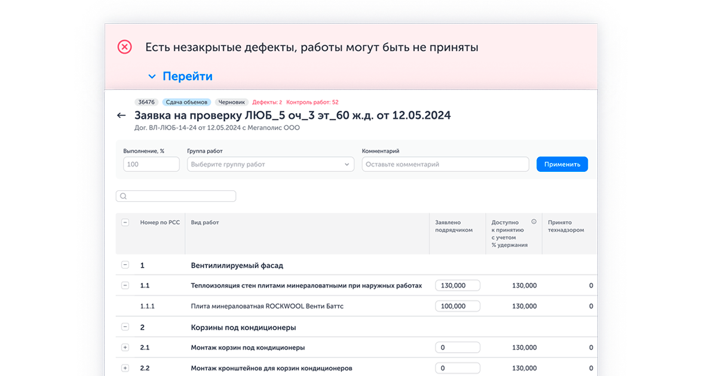Click the back arrow beside the заявка title
The width and height of the screenshot is (717, 376).
(x=122, y=115)
